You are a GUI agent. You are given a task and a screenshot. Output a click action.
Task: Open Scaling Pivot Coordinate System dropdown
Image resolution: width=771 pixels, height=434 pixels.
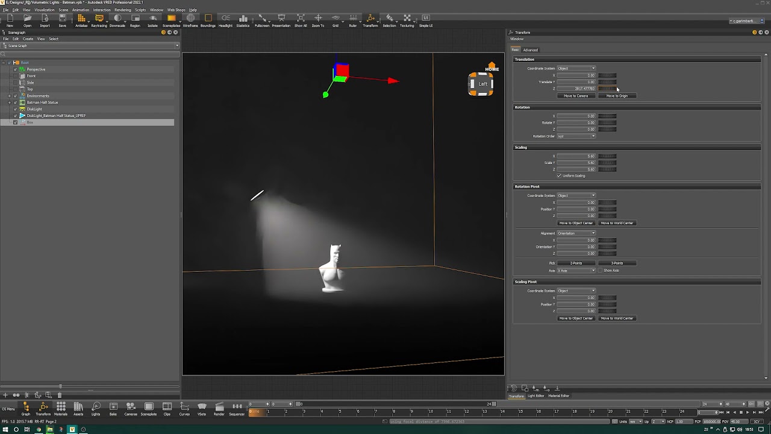coord(576,291)
